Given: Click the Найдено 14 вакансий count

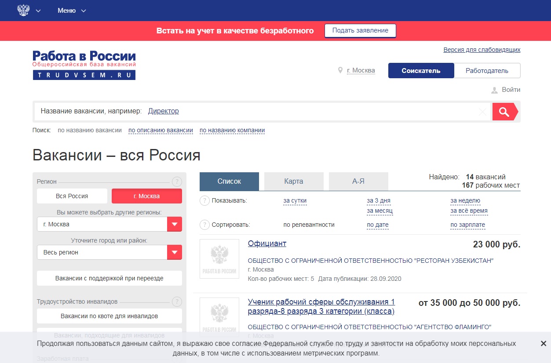Looking at the screenshot, I should [x=467, y=177].
